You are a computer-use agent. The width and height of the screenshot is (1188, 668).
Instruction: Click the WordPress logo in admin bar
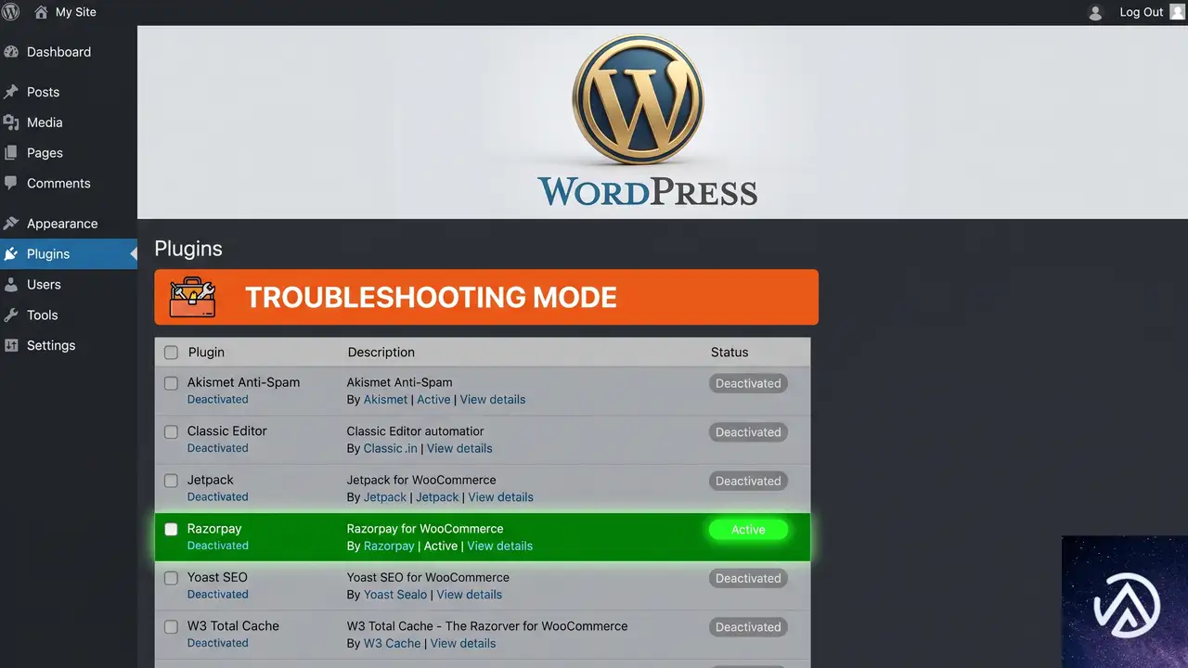coord(11,12)
